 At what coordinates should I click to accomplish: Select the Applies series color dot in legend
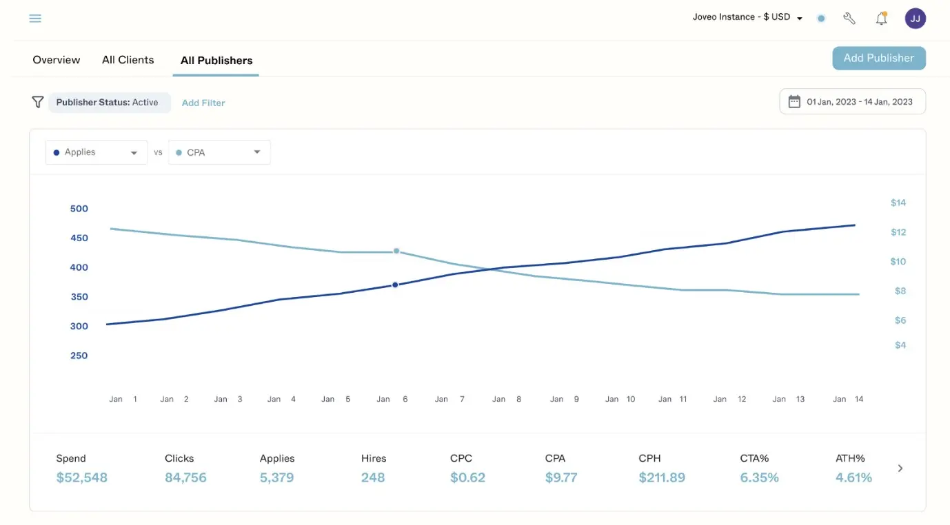tap(56, 152)
